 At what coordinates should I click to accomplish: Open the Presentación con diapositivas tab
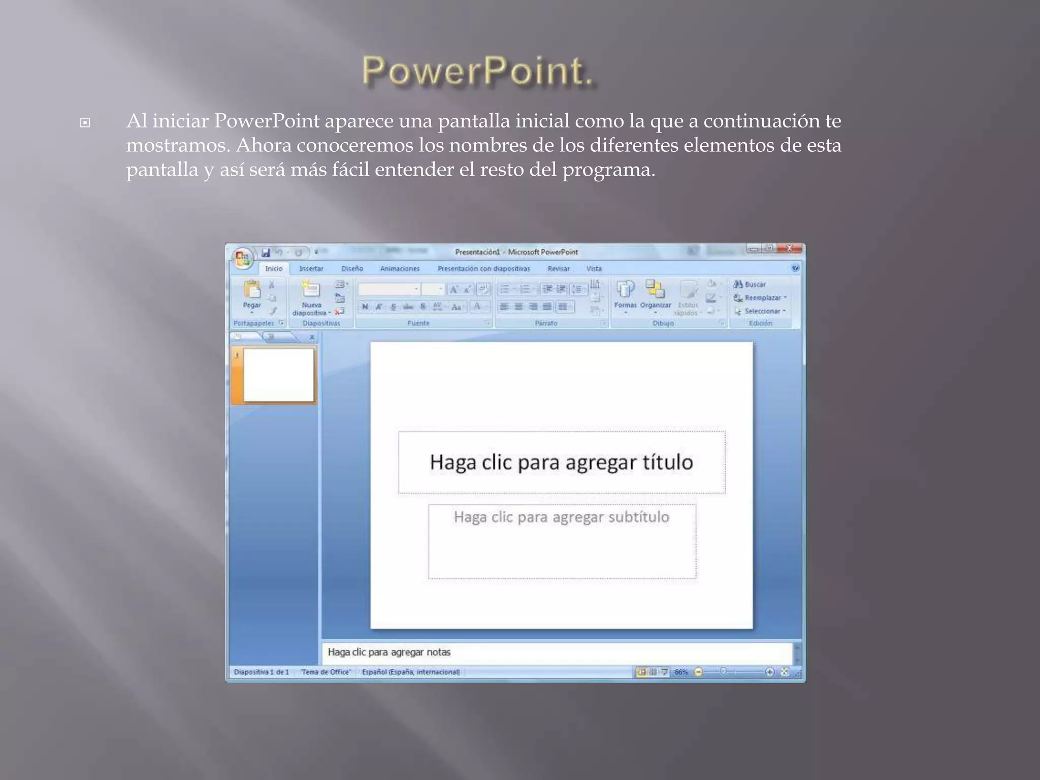coord(483,269)
